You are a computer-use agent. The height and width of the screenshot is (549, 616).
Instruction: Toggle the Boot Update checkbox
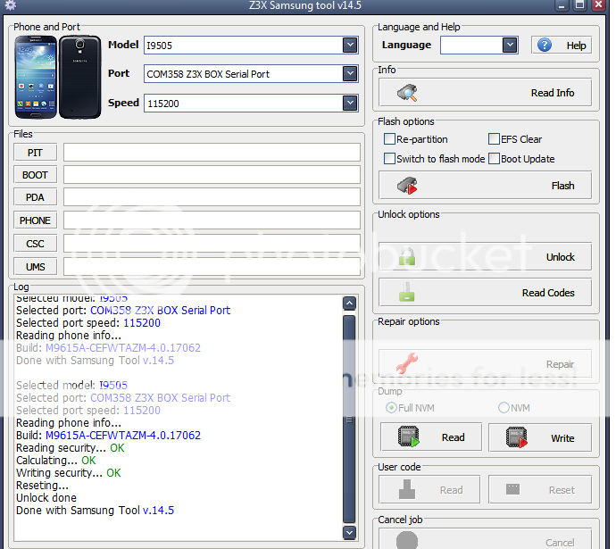coord(494,159)
